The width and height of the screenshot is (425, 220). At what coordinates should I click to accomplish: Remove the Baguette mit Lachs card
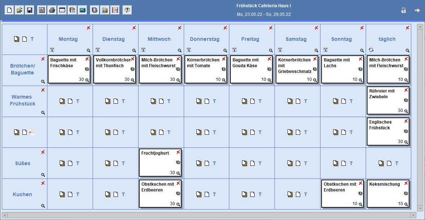[x=361, y=59]
